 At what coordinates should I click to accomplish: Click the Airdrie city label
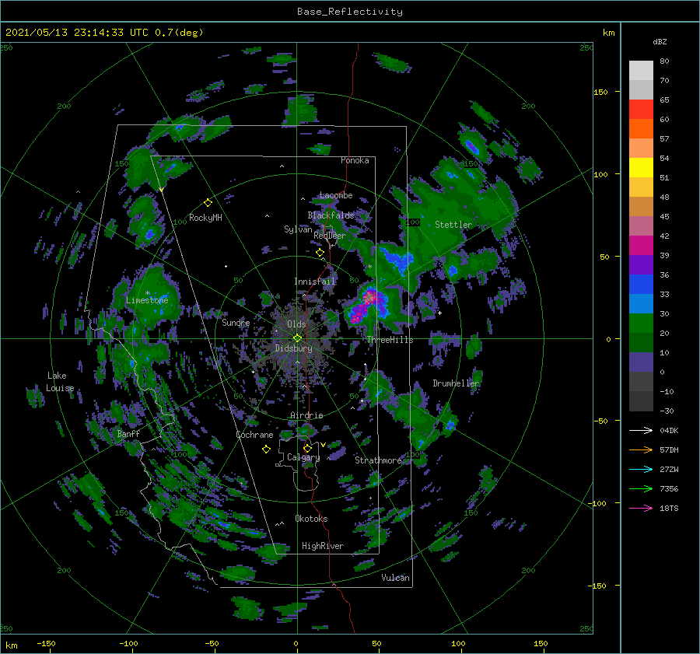coord(306,415)
